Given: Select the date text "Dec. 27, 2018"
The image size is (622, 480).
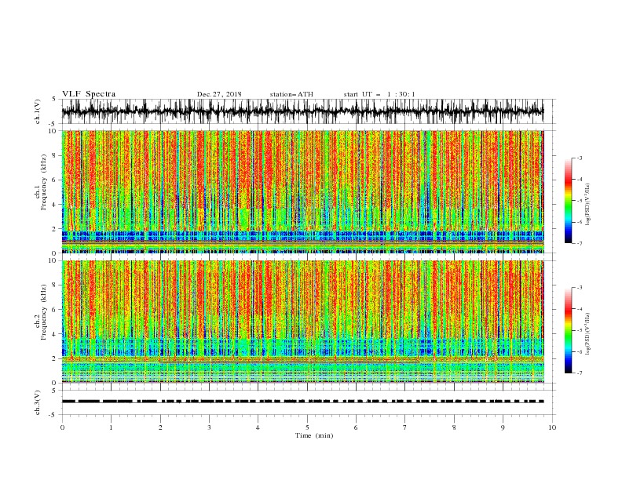Looking at the screenshot, I should pos(219,94).
